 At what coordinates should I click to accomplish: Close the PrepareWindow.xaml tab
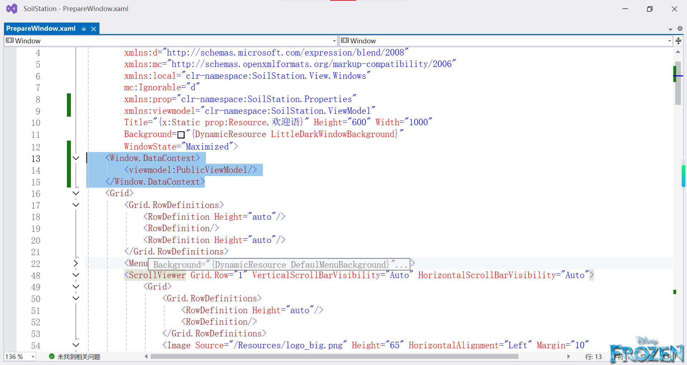point(93,29)
